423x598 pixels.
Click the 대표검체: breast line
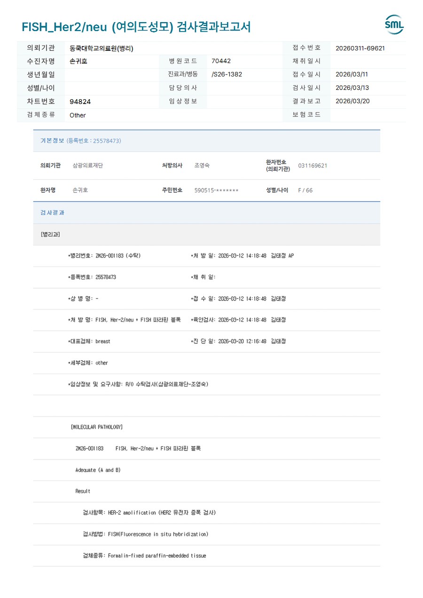[89, 342]
